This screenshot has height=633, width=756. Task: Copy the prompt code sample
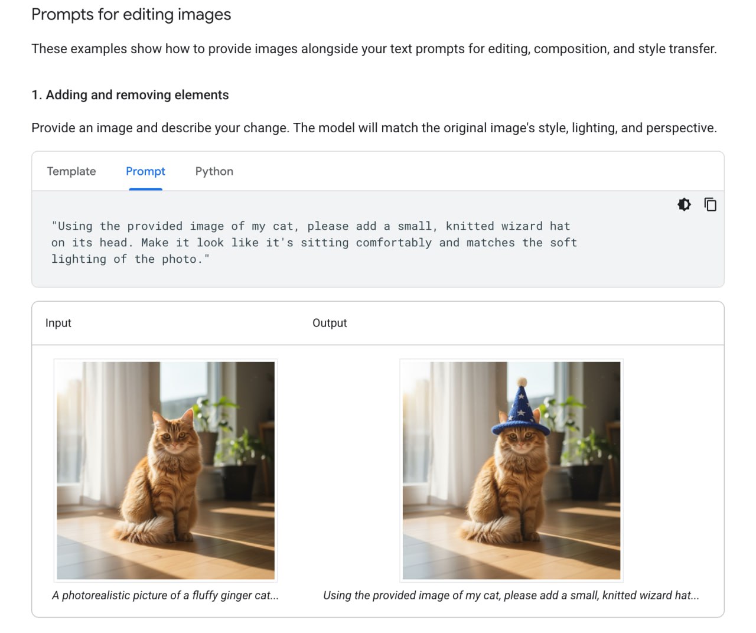(x=710, y=205)
